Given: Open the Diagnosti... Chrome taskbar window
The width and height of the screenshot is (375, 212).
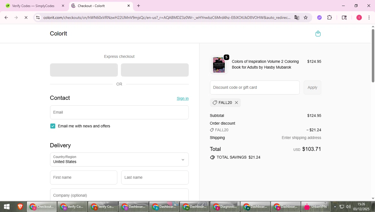Looking at the screenshot, I should [225, 207].
